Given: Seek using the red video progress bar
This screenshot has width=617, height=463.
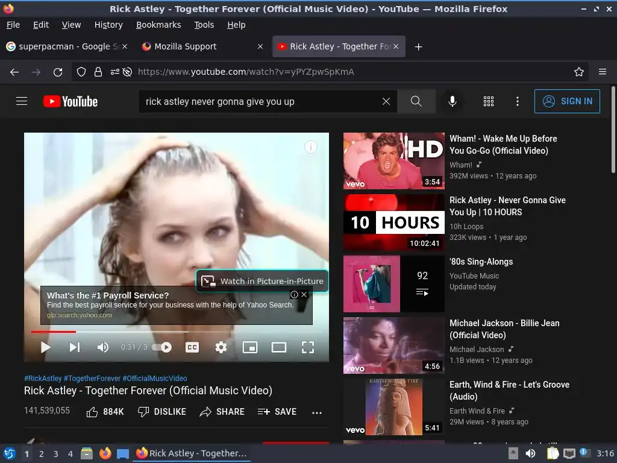Looking at the screenshot, I should click(54, 332).
